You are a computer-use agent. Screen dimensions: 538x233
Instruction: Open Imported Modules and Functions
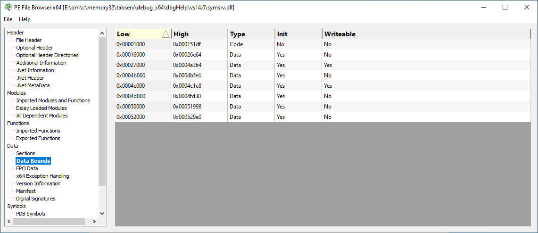[53, 100]
